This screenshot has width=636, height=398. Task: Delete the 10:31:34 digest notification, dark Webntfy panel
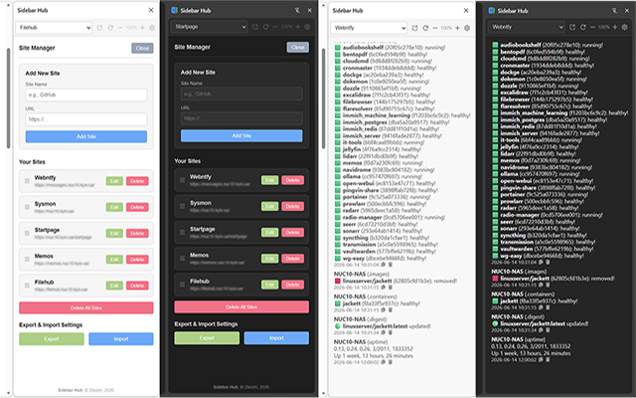tap(548, 330)
